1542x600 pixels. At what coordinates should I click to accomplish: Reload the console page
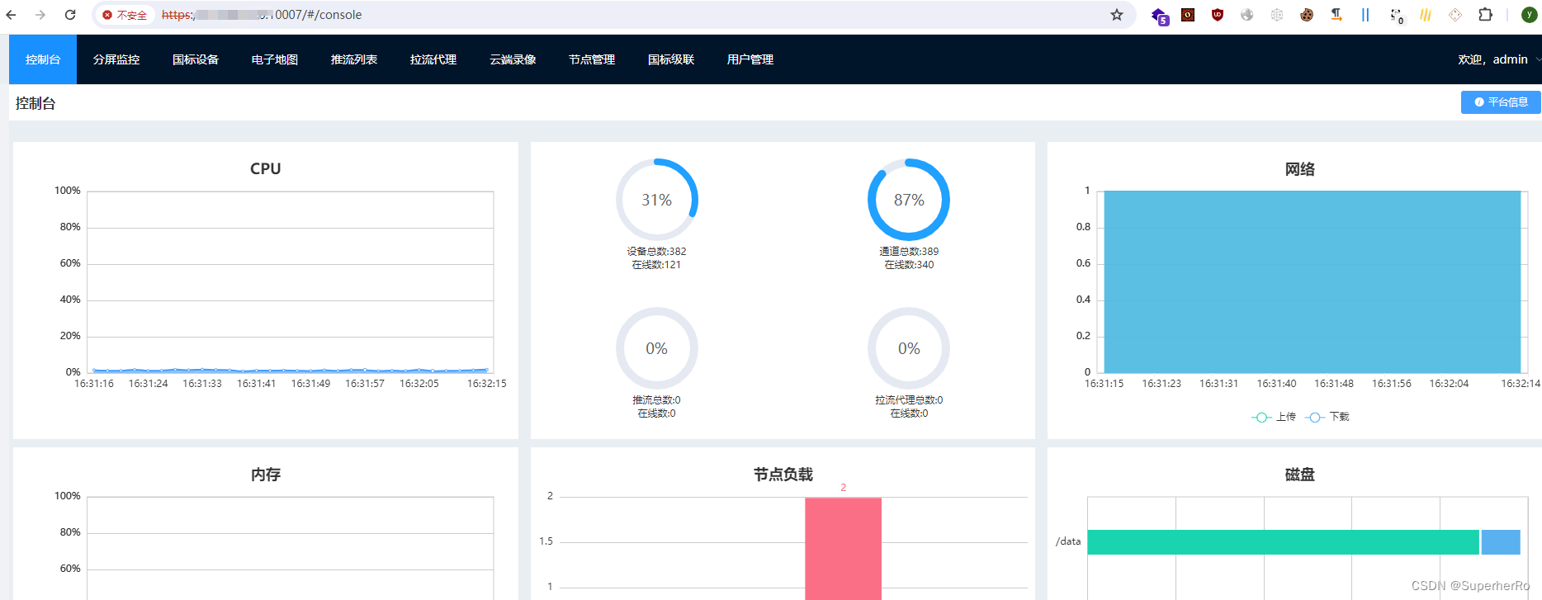(70, 15)
